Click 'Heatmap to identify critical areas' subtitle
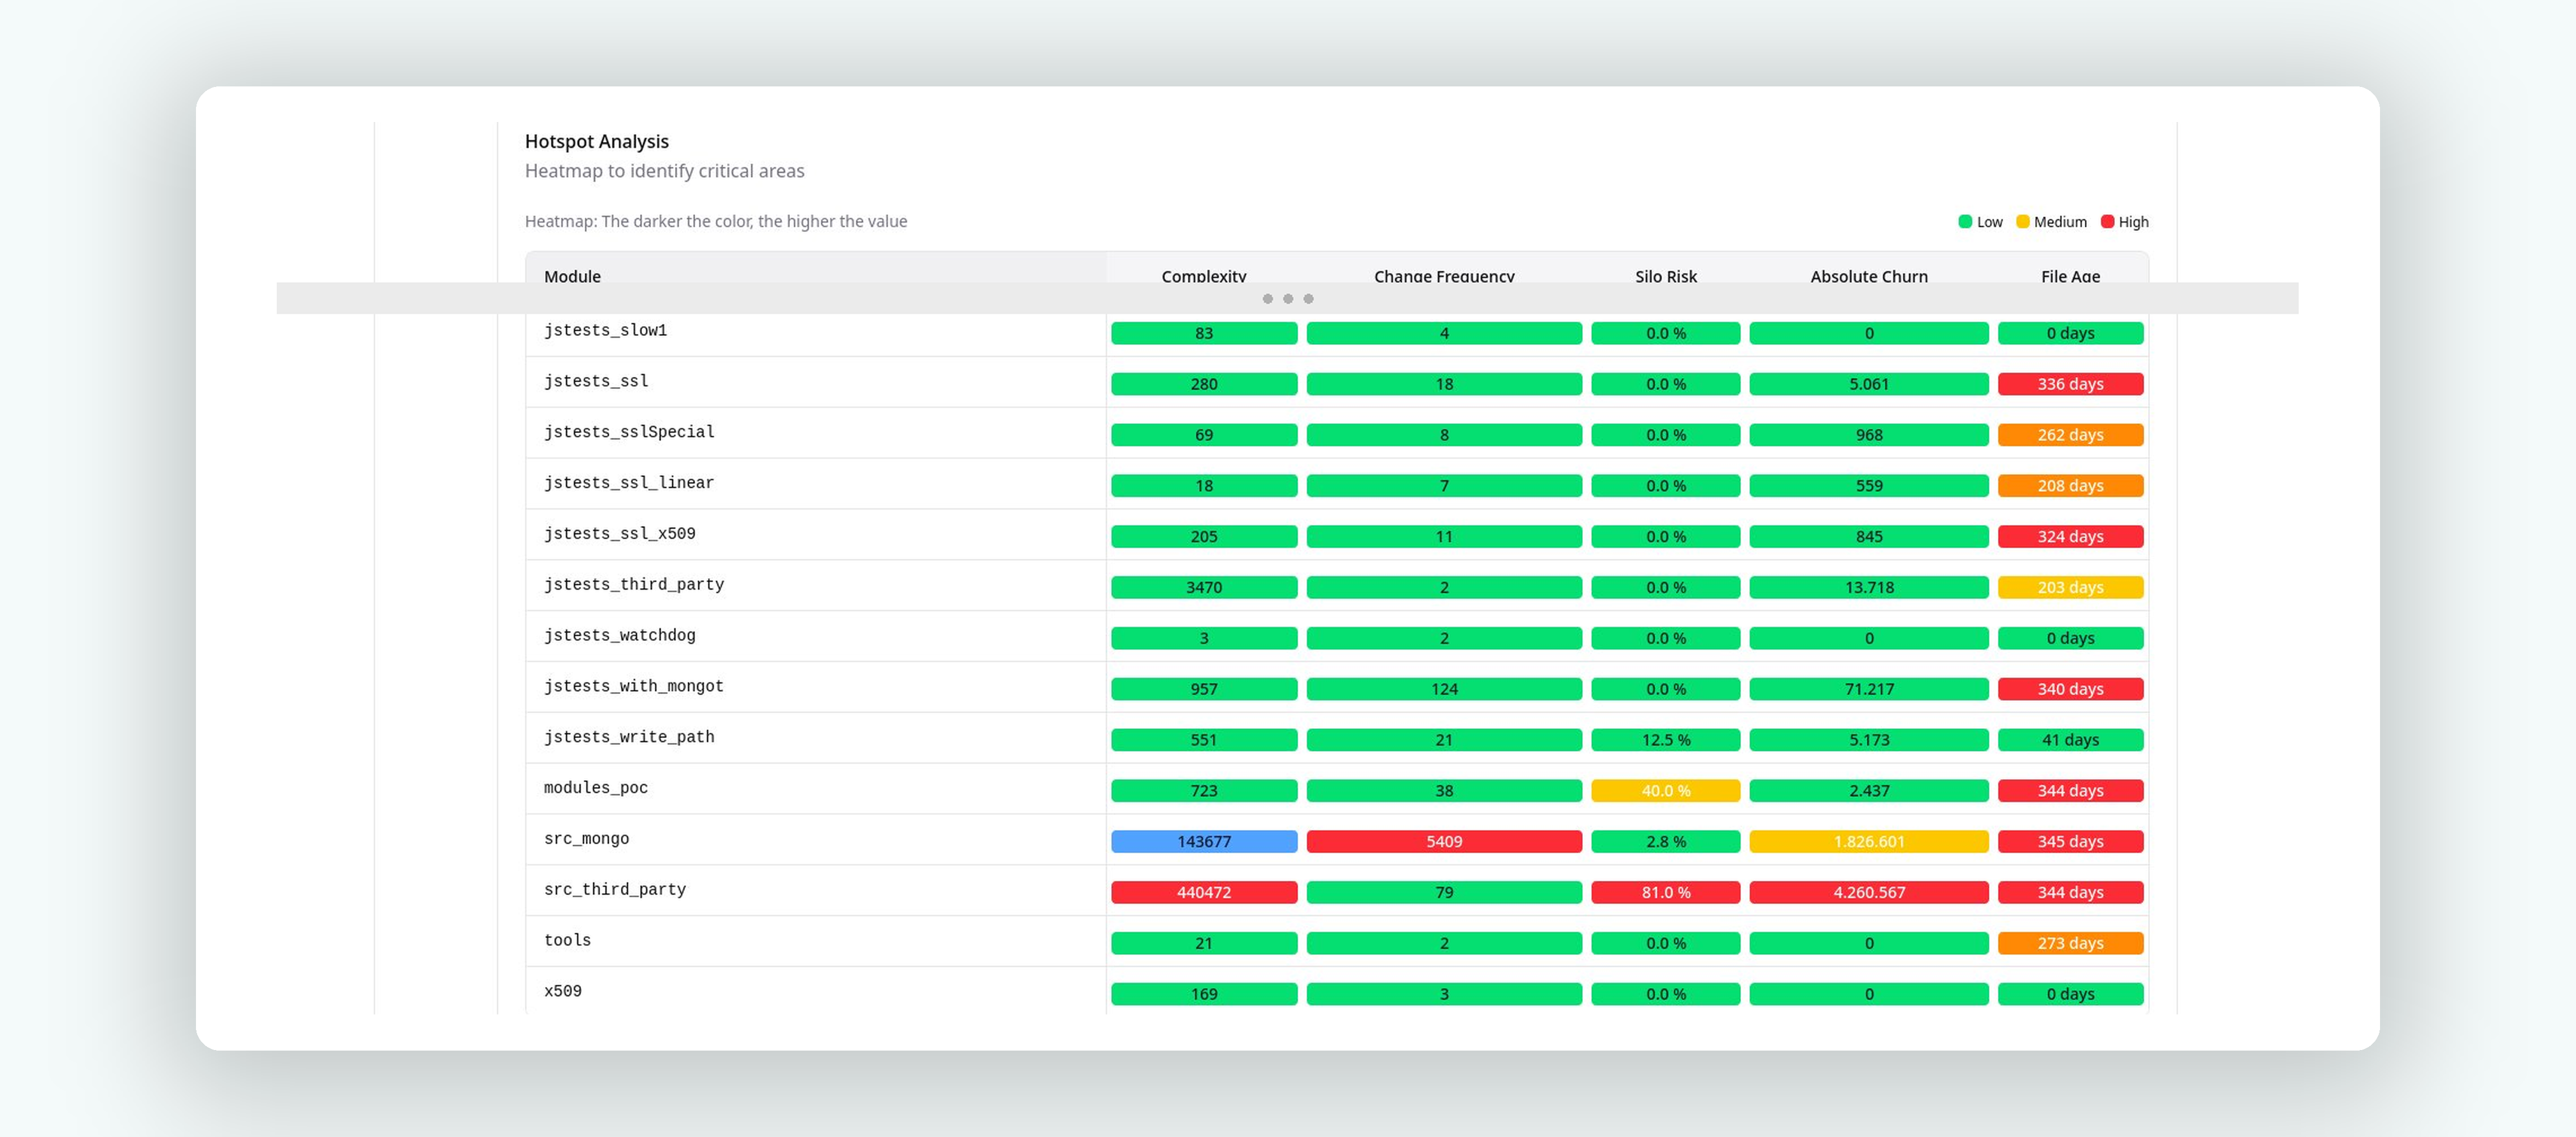Screen dimensions: 2576x1137 pyautogui.click(x=664, y=171)
